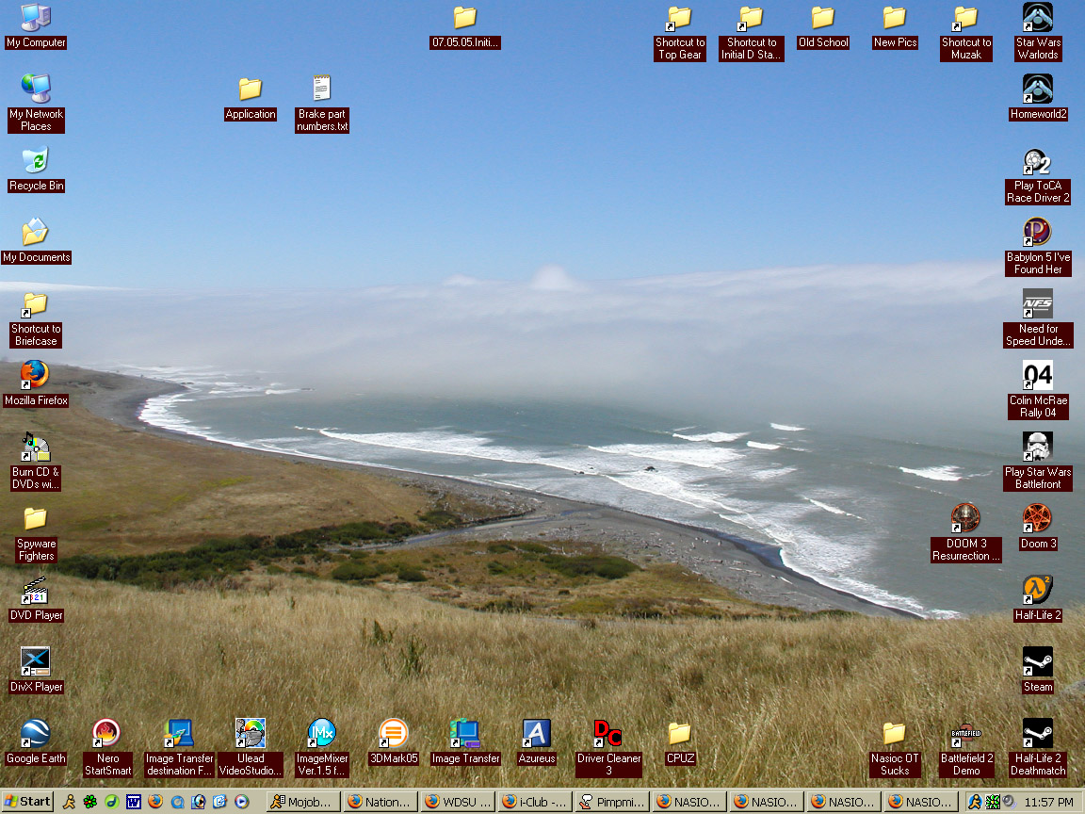Activate the Pimpmi taskbar button
1085x814 pixels.
611,802
